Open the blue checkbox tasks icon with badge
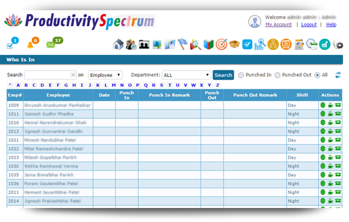Screen dimensions: 349x222 [10, 45]
